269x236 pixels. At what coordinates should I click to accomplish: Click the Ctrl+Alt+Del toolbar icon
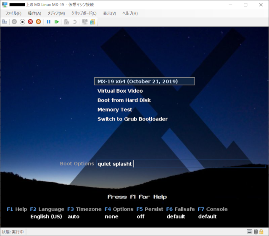5,22
